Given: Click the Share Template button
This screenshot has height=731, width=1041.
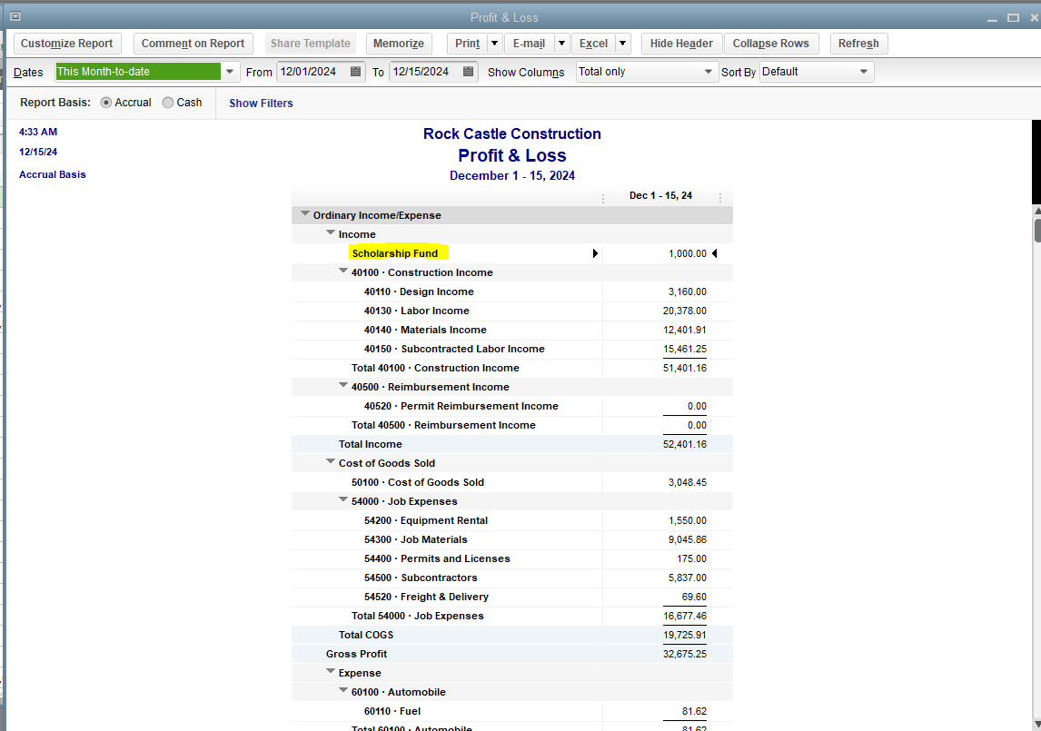Looking at the screenshot, I should coord(310,44).
